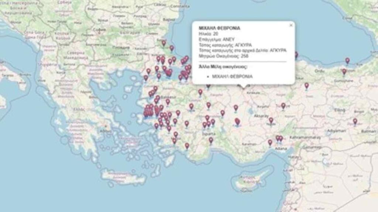The image size is (378, 212).
Task: Open the marker southeast of Aksaray
Action: point(271,120)
